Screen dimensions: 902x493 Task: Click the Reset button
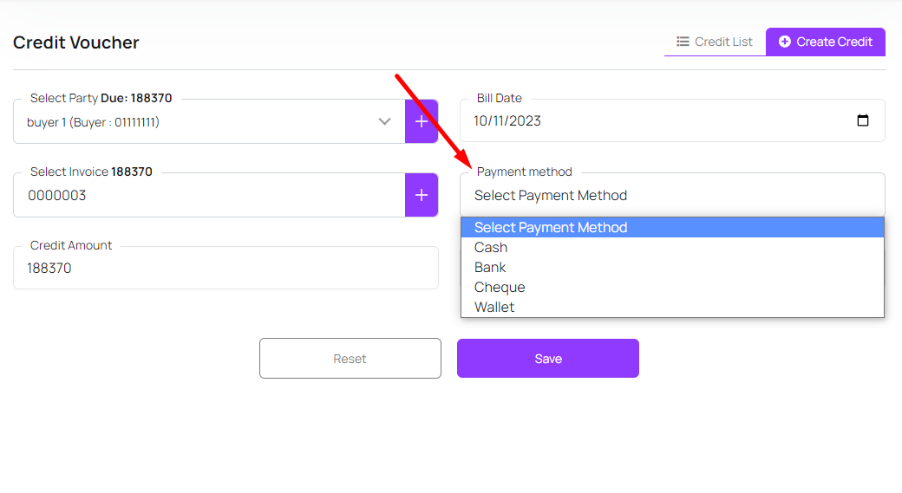350,359
